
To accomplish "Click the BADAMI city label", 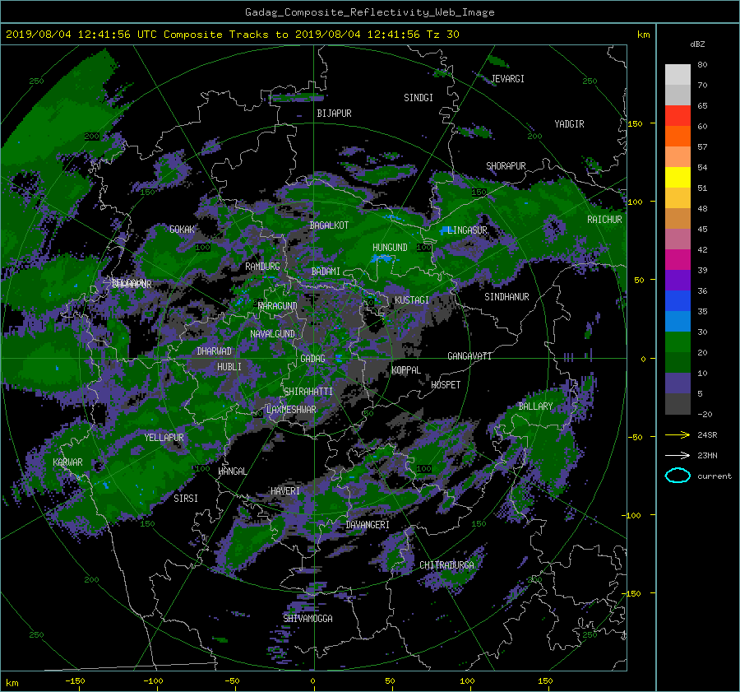I will pos(326,272).
